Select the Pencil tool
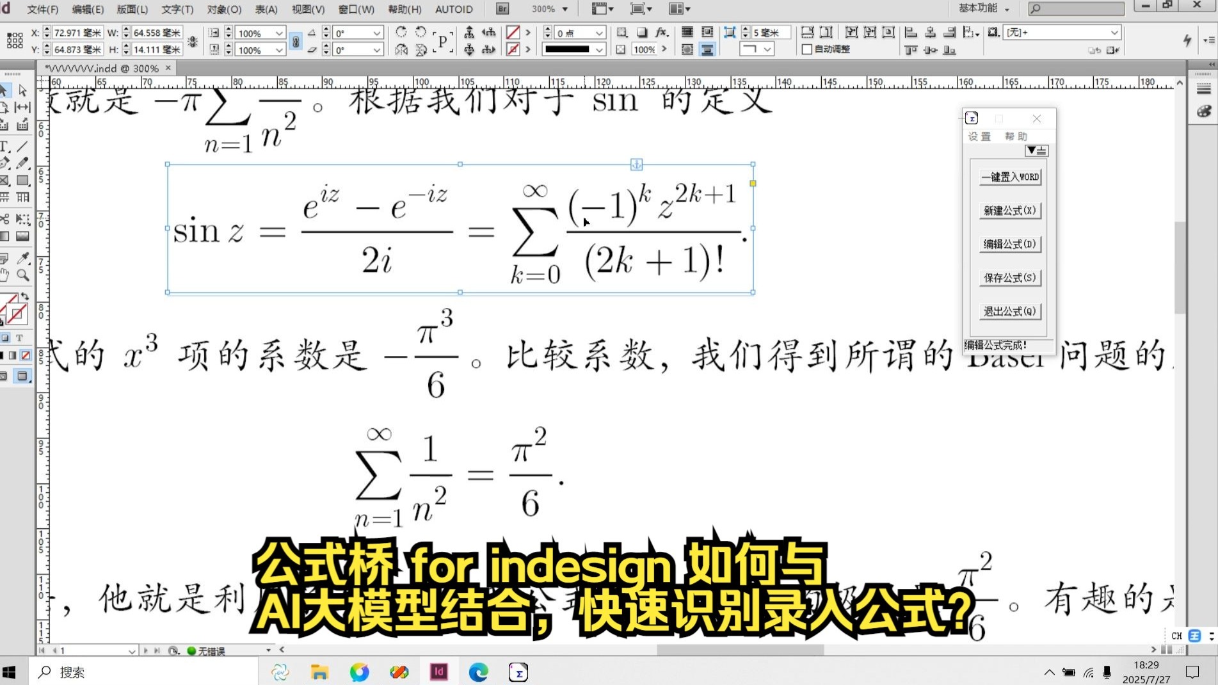Viewport: 1218px width, 685px height. (x=23, y=163)
